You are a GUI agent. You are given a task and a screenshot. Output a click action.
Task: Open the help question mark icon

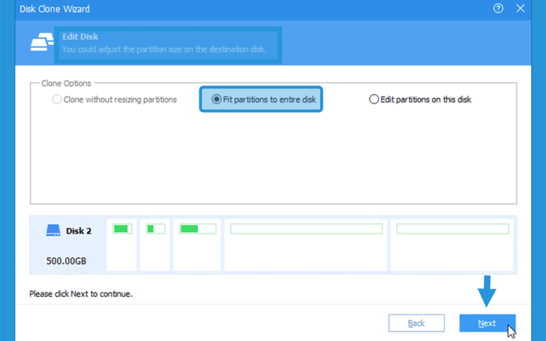pos(498,8)
